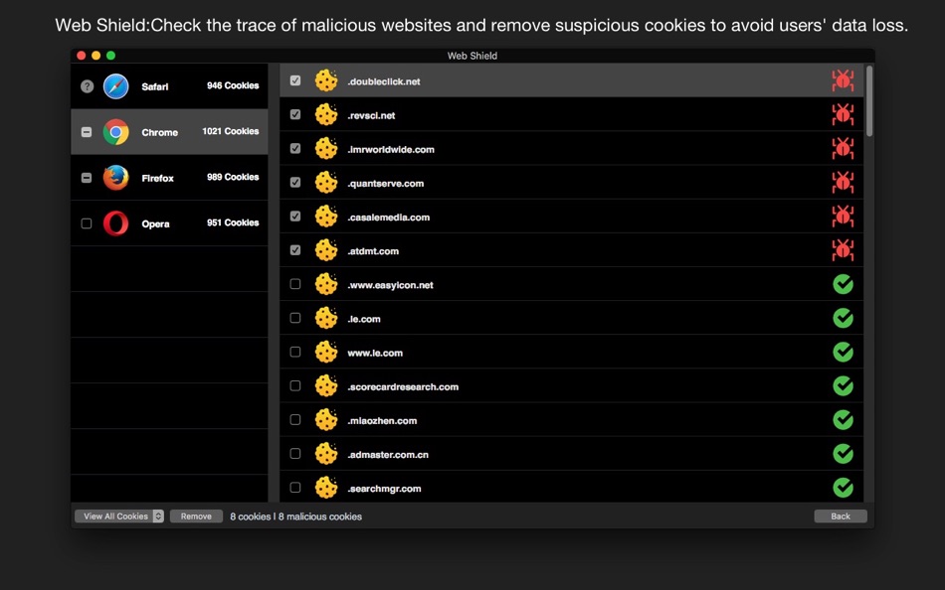Select Safari 946 Cookies row
The height and width of the screenshot is (590, 945).
pos(169,86)
